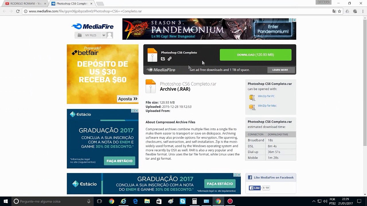This screenshot has height=206, width=367.
Task: Open Microsoft Edge from taskbar
Action: 135,201
